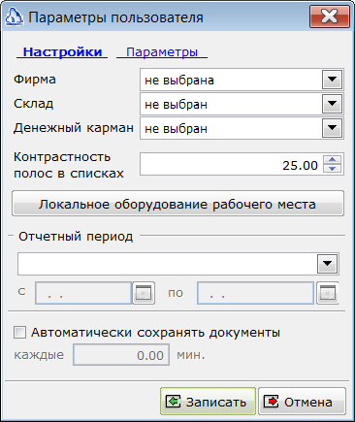355x422 pixels.
Task: Open the Отчетный период dropdown list
Action: click(x=327, y=264)
